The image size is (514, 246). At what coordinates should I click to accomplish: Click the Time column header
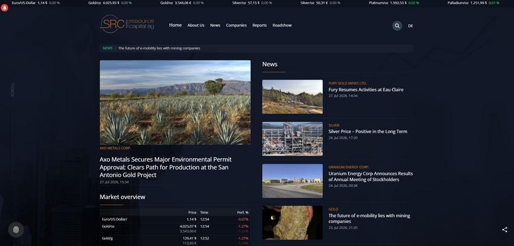(x=204, y=212)
